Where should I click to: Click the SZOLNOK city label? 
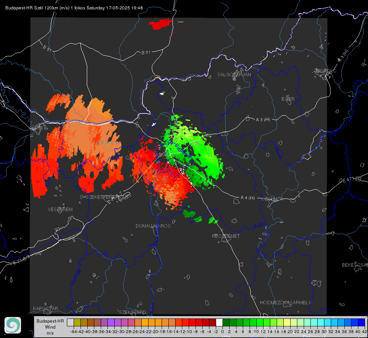[x=273, y=199]
